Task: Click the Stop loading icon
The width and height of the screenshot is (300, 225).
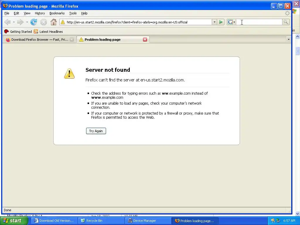Action: [x=44, y=22]
